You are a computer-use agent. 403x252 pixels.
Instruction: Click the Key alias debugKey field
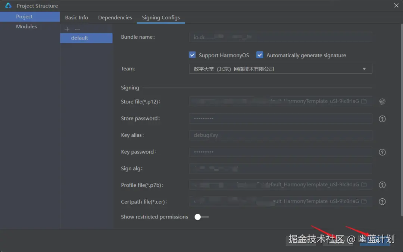[x=280, y=135]
